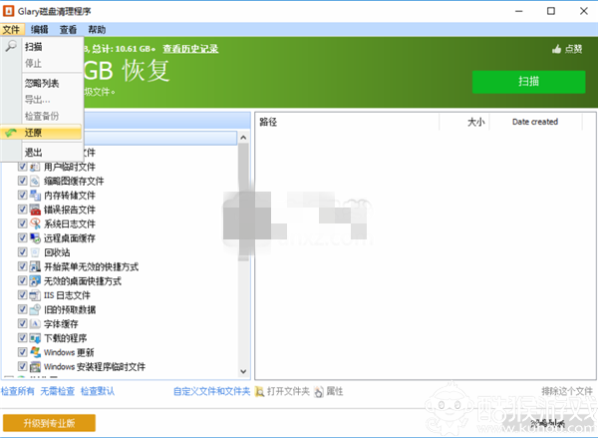Click the memory dump files icon
The image size is (598, 438).
click(x=35, y=196)
